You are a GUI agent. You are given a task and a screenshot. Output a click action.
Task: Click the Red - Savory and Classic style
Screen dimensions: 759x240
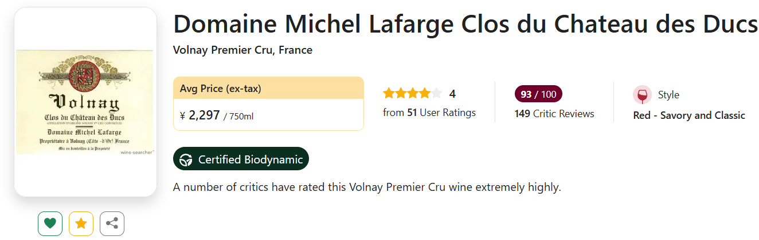688,115
